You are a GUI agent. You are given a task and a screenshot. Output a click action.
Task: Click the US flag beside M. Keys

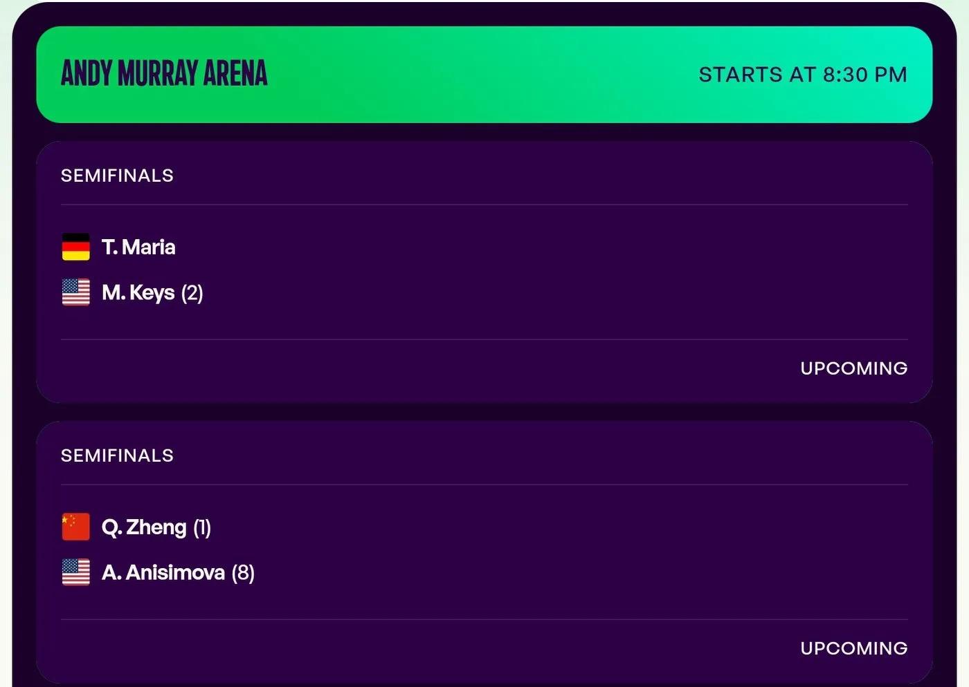point(75,292)
